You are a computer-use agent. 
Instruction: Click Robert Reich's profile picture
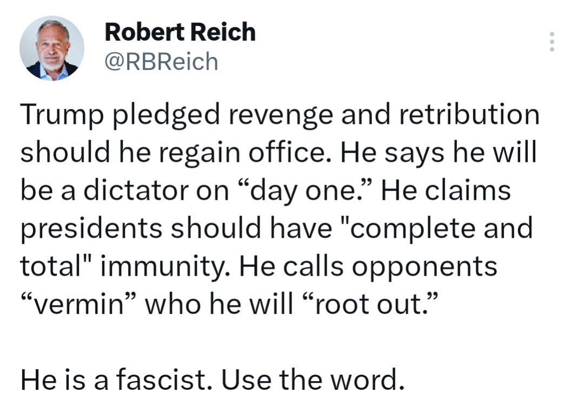52,48
